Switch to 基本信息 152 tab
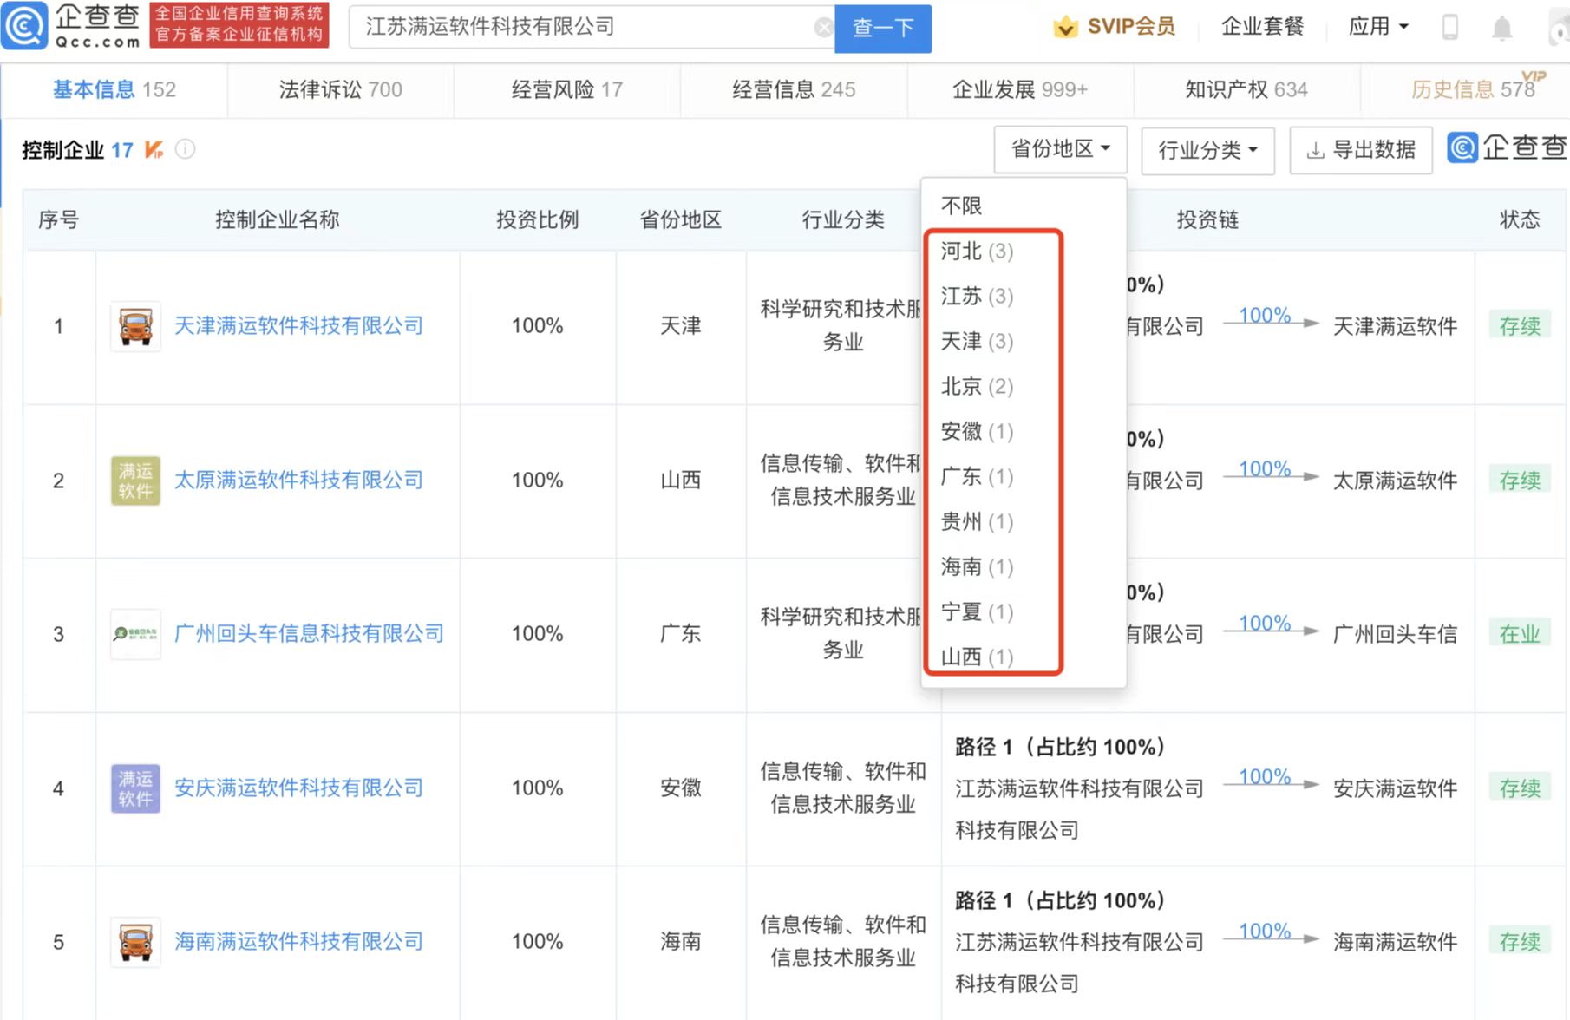The width and height of the screenshot is (1570, 1020). pos(114,89)
